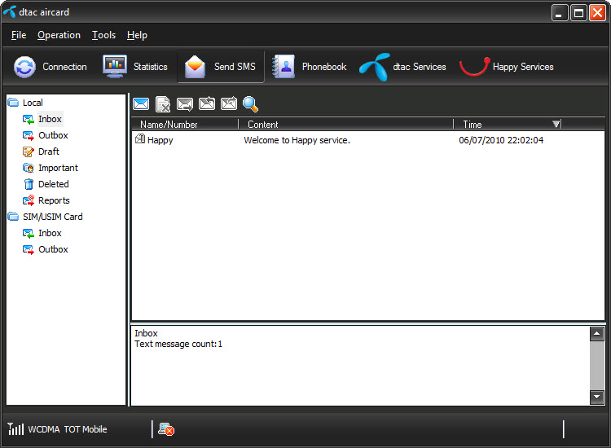Click the Reply envelope icon
The height and width of the screenshot is (448, 611).
point(207,104)
